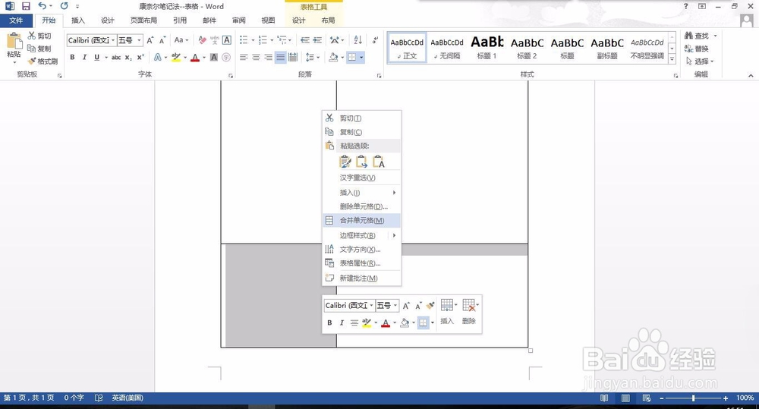Click Replace in Editing group
The height and width of the screenshot is (409, 759).
tap(697, 49)
